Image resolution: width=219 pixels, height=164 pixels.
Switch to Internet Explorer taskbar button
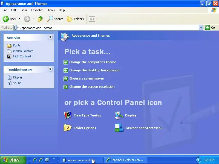tap(126, 160)
